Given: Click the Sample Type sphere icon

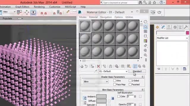Looking at the screenshot, I should coord(145,22).
